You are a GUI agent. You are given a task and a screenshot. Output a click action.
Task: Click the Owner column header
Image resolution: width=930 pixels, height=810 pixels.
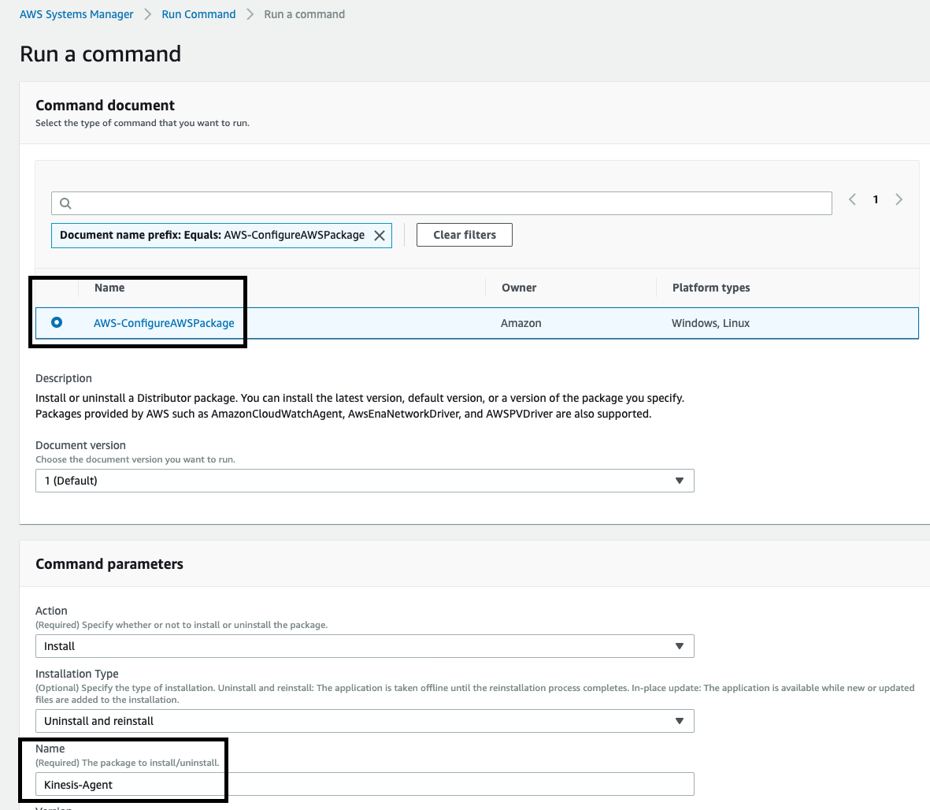tap(519, 288)
